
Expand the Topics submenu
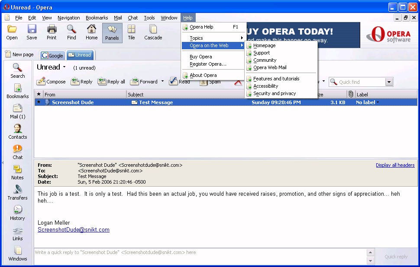coord(214,38)
